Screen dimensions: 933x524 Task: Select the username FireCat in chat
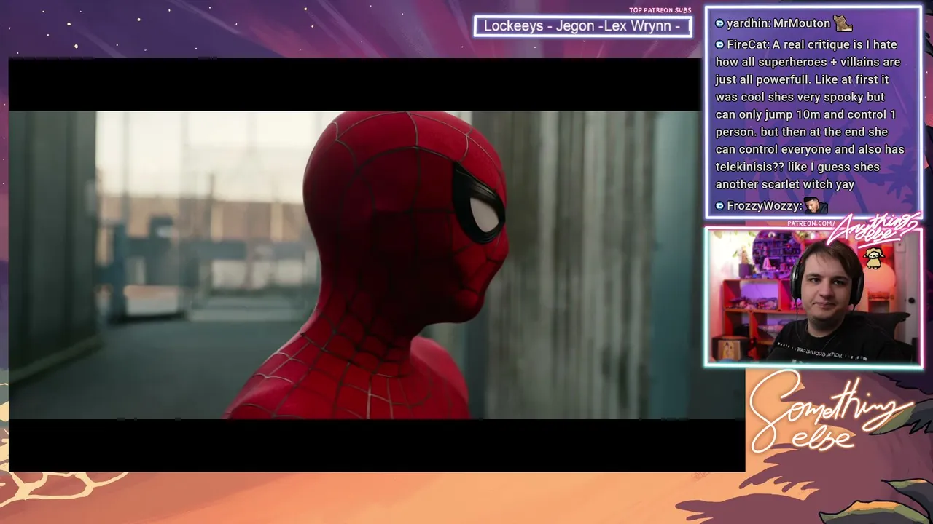pyautogui.click(x=748, y=45)
